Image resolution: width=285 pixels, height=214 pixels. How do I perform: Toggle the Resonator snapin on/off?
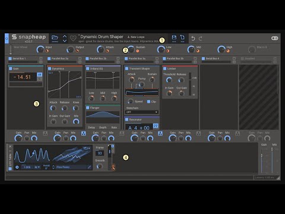click(127, 119)
